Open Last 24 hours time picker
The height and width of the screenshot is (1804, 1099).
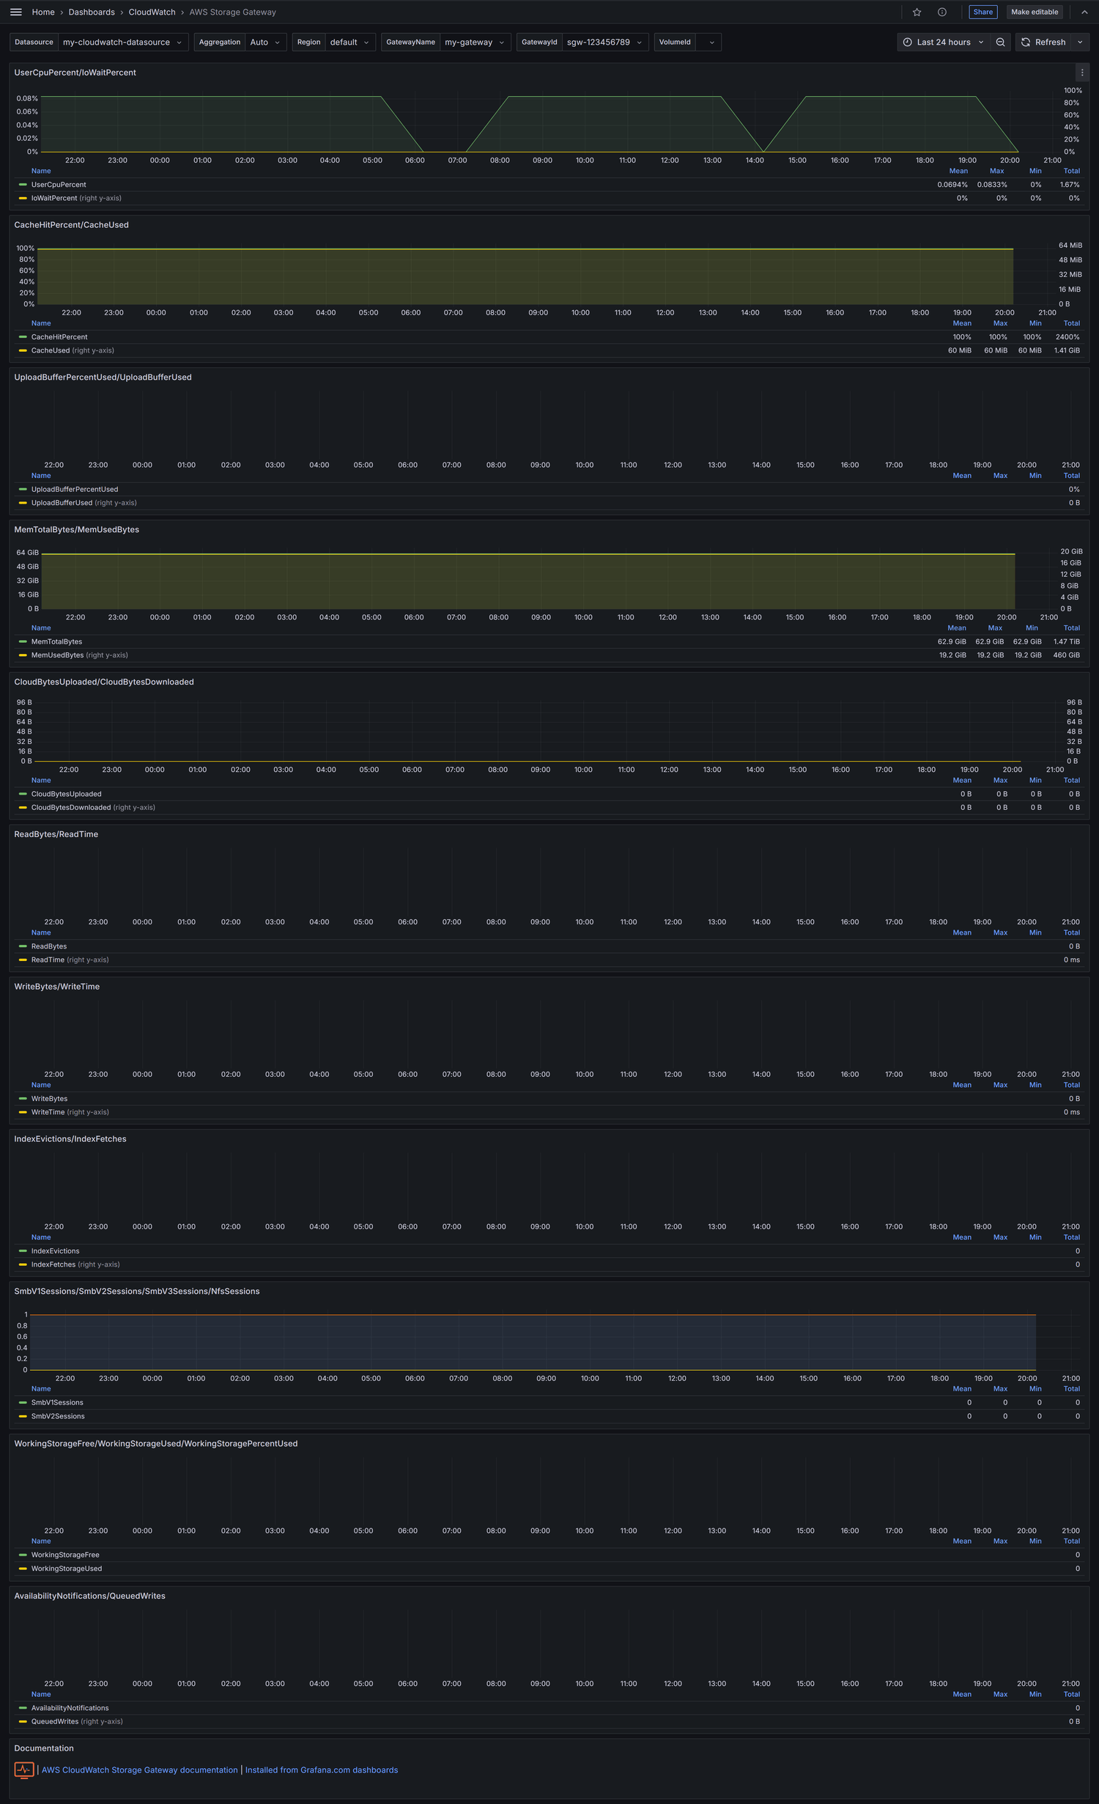point(944,43)
